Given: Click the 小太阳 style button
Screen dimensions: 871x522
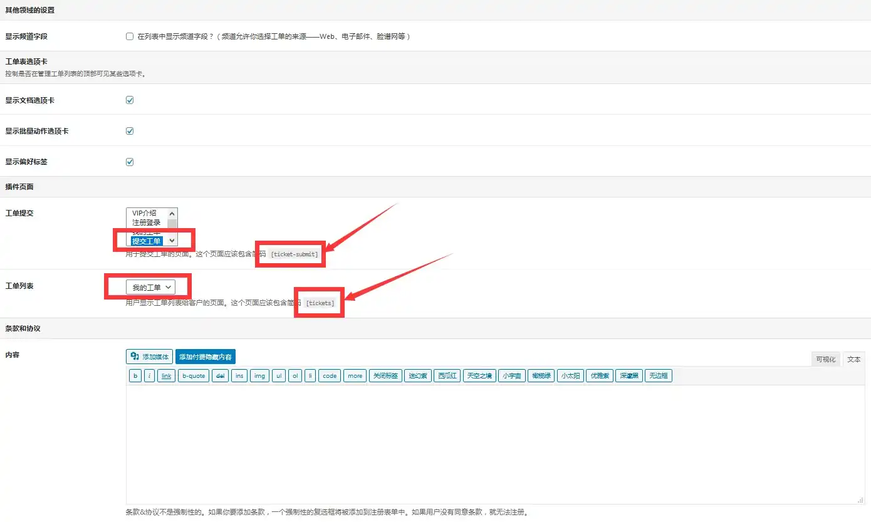Looking at the screenshot, I should click(570, 376).
